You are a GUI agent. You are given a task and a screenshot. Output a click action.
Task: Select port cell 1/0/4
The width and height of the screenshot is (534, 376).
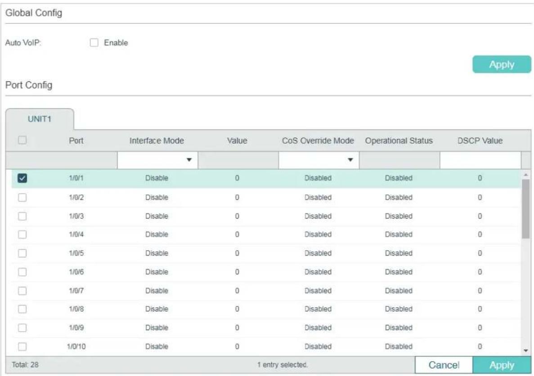76,234
